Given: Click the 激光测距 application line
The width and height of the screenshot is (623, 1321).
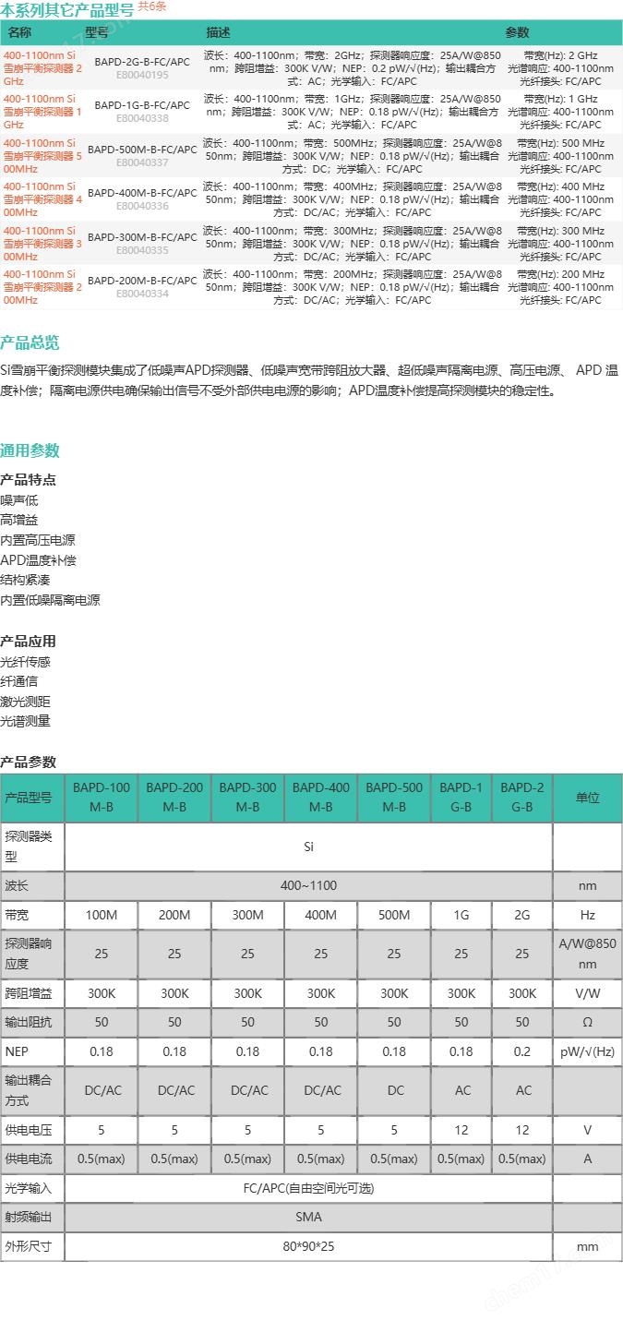Looking at the screenshot, I should point(25,702).
